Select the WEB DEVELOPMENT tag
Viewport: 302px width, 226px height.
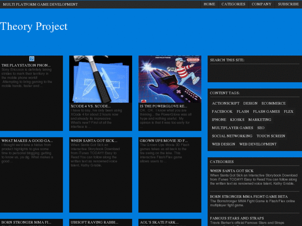[258, 144]
